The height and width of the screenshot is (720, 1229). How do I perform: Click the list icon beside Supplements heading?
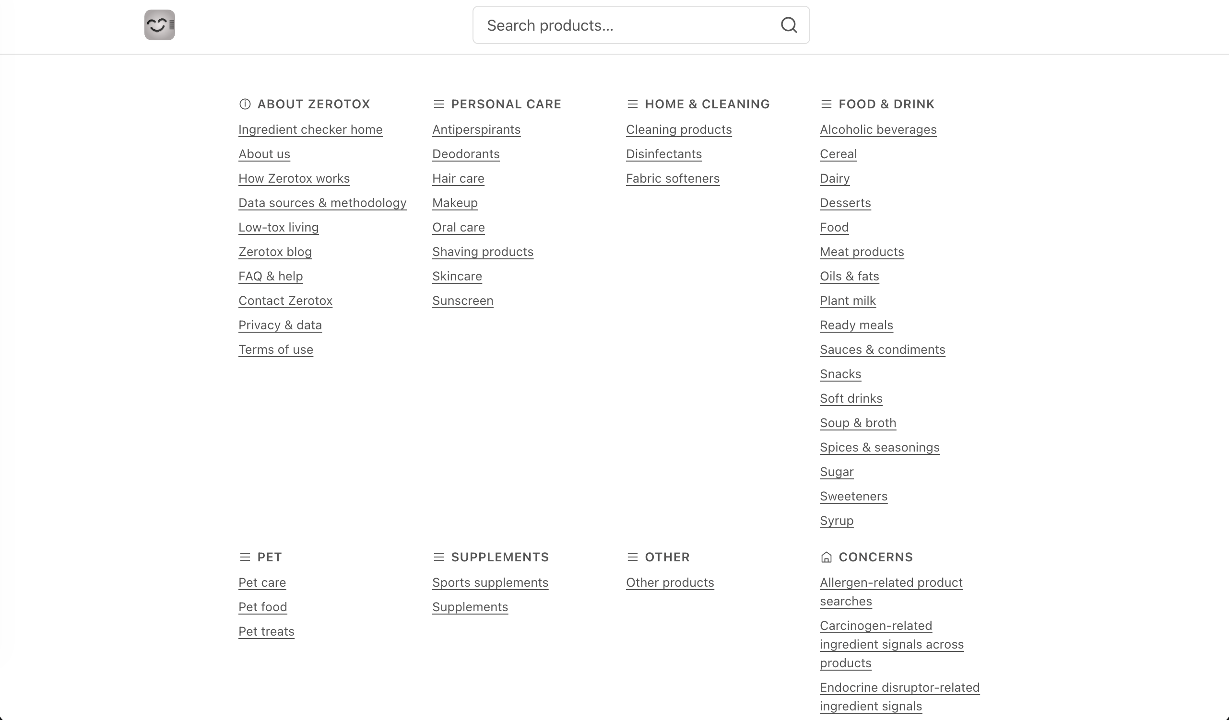tap(438, 557)
